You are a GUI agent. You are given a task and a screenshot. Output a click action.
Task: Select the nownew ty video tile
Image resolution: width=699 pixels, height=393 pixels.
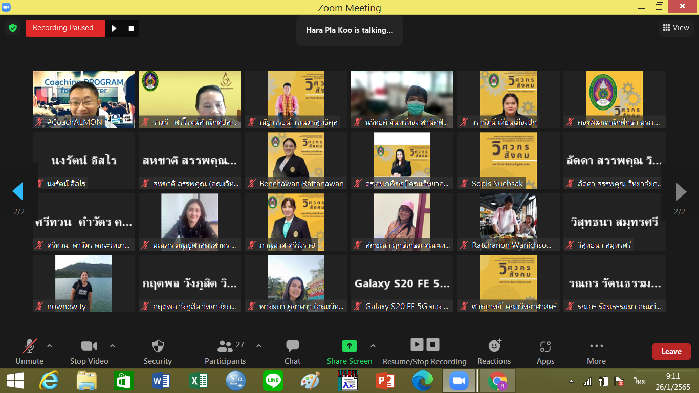click(84, 283)
